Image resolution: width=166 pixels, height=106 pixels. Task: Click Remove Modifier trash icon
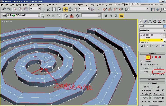(x=157, y=46)
